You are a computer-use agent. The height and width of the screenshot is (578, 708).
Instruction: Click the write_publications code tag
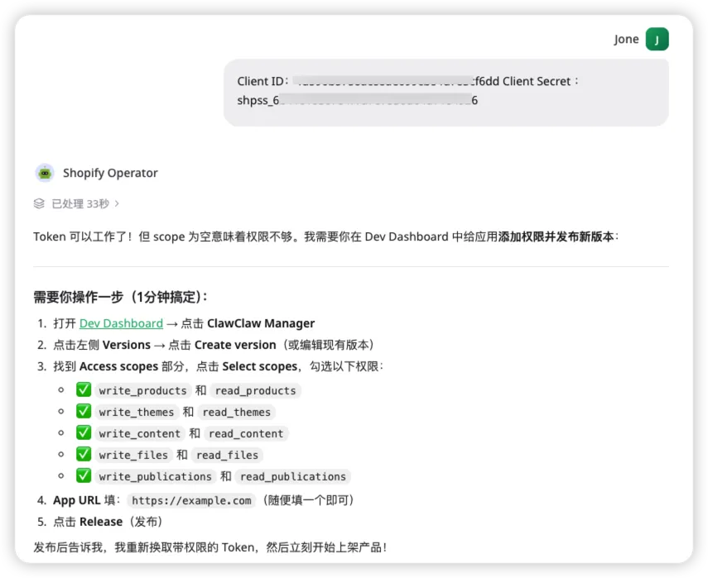(x=156, y=476)
